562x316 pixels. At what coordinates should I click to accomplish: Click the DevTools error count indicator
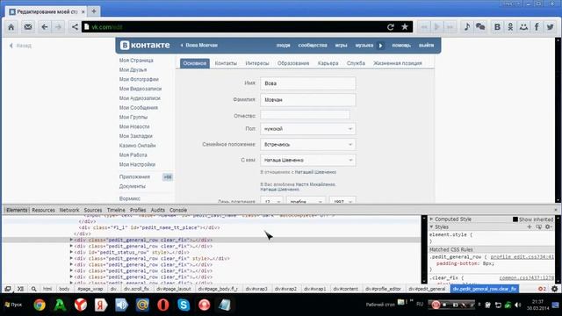[542, 289]
